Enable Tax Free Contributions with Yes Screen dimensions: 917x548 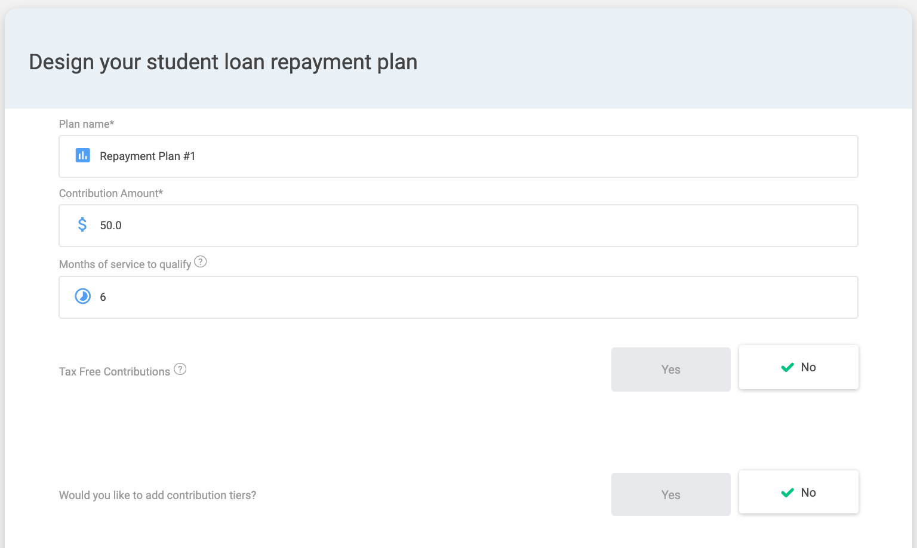tap(670, 370)
